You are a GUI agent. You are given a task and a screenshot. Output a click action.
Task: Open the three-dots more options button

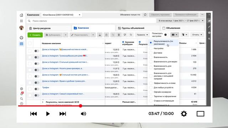[x=202, y=15]
